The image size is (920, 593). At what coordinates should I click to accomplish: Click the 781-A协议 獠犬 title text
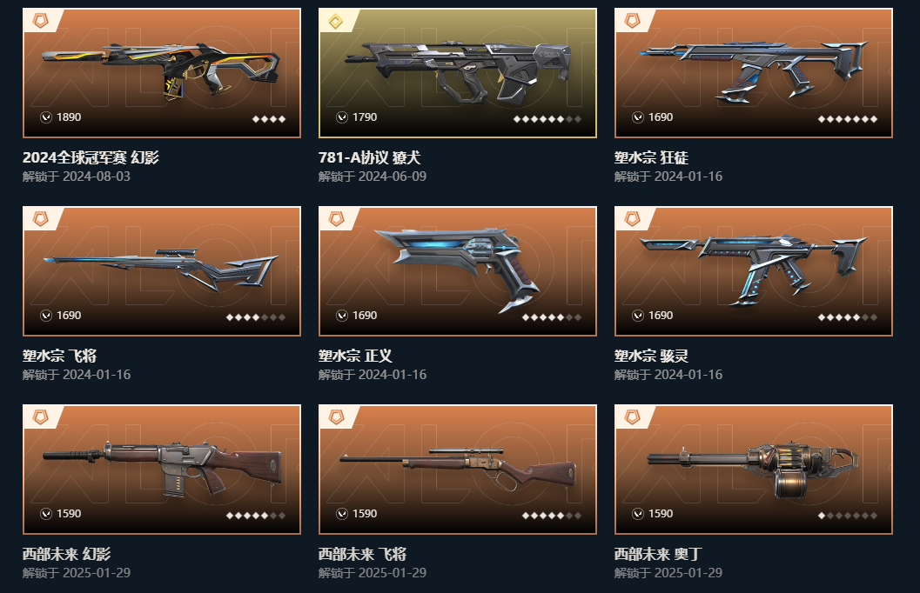(369, 157)
